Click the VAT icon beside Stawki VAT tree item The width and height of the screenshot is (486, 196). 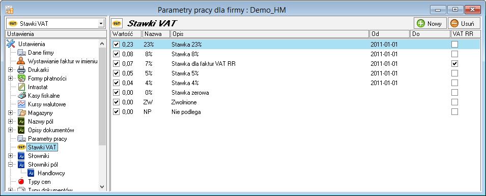[21, 147]
